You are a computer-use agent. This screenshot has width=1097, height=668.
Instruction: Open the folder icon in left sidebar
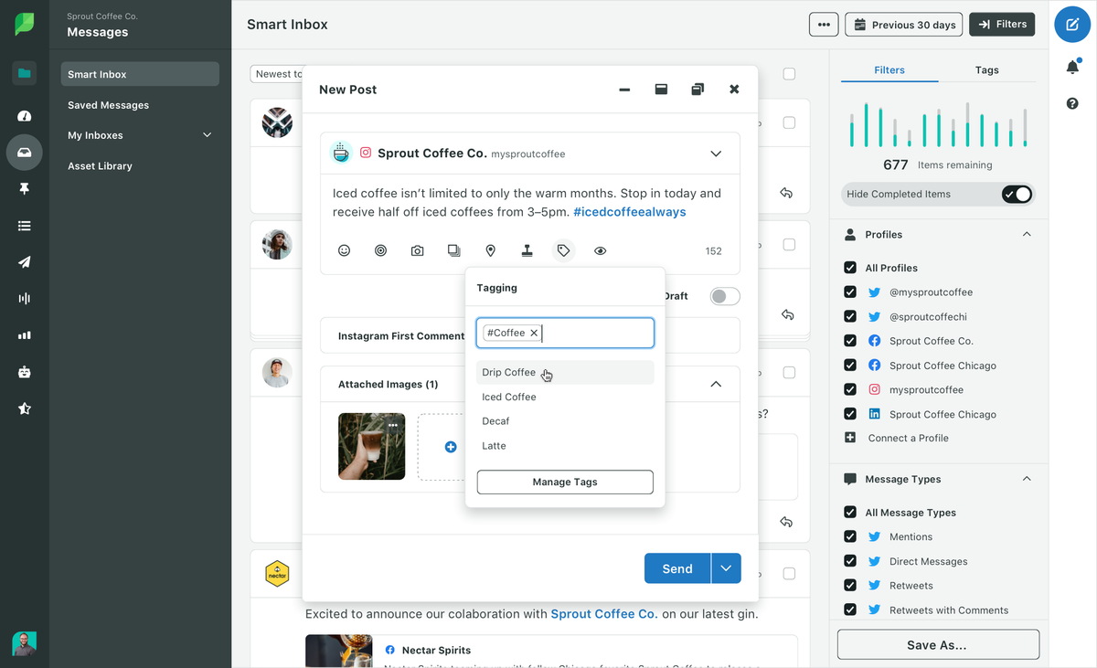tap(25, 74)
